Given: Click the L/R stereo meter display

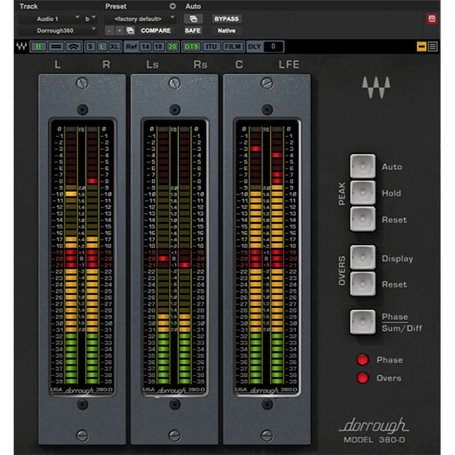Looking at the screenshot, I should 83,258.
